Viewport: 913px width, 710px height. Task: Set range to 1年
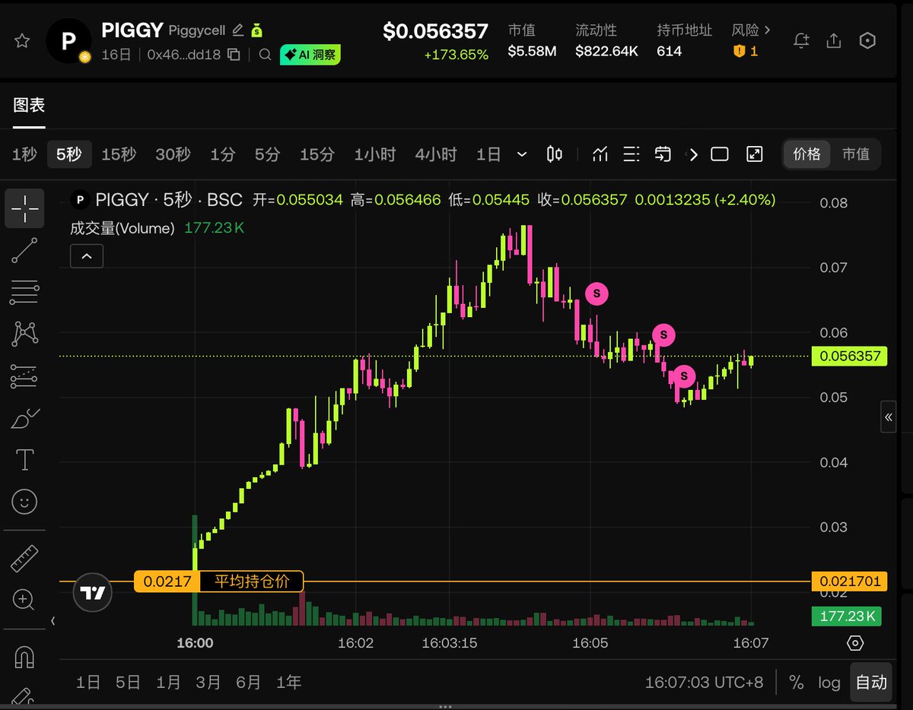[x=288, y=682]
